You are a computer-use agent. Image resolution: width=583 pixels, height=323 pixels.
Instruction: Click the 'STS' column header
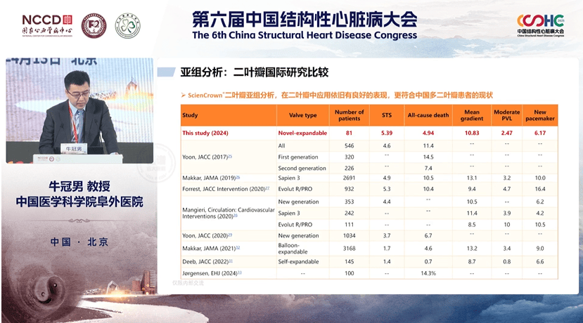pyautogui.click(x=387, y=115)
